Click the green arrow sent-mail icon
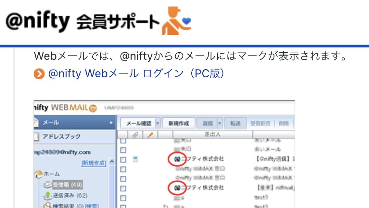The width and height of the screenshot is (369, 208). click(x=48, y=195)
